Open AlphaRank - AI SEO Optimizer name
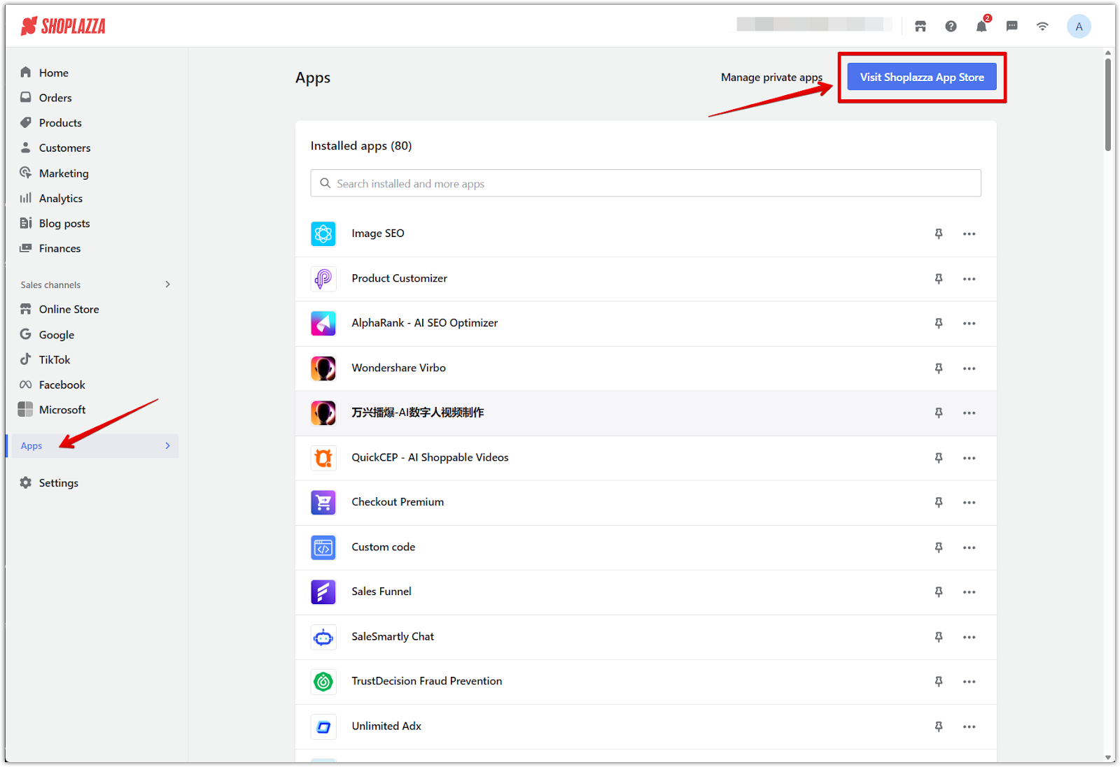This screenshot has height=767, width=1120. (425, 323)
